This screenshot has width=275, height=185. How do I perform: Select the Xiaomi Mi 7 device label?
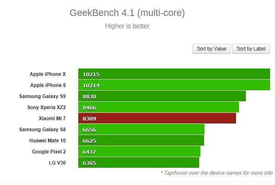(52, 118)
